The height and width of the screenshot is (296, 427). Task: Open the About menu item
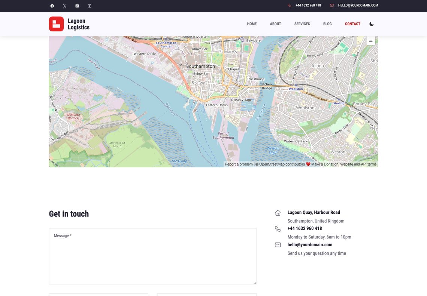[x=275, y=24]
